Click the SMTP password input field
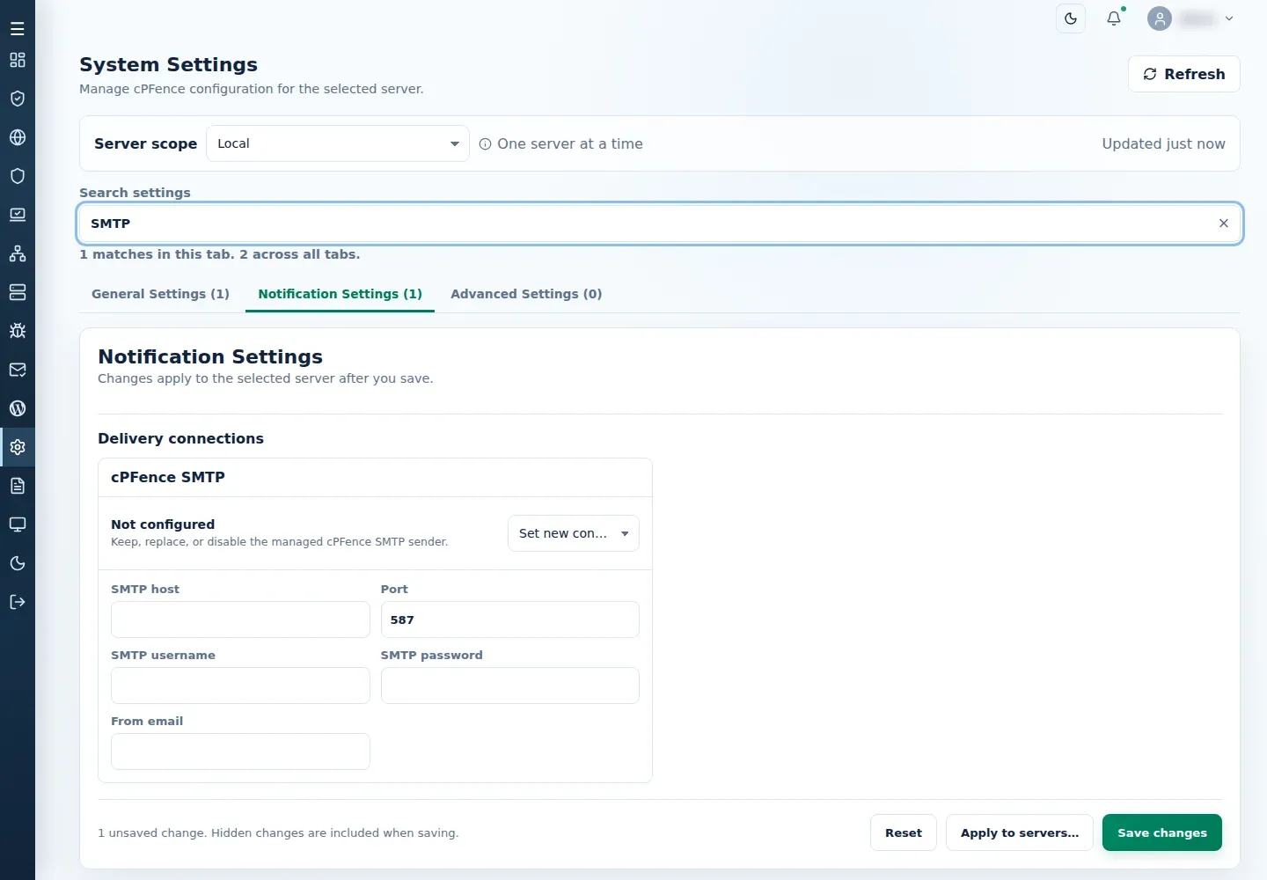1267x880 pixels. [x=510, y=686]
